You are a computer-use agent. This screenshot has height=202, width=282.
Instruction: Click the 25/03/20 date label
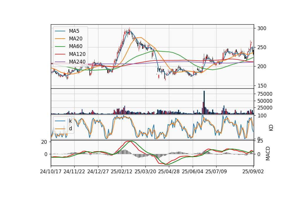145,172
